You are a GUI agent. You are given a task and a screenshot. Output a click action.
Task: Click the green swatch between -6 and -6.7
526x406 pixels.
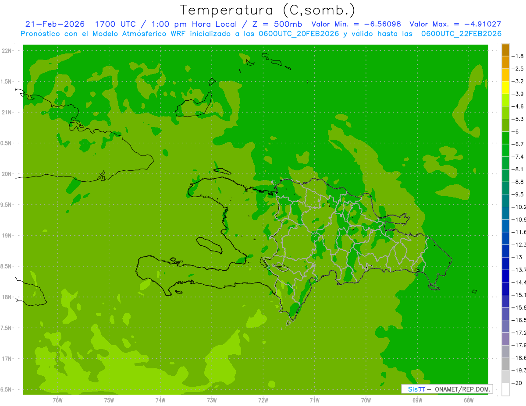pyautogui.click(x=505, y=138)
